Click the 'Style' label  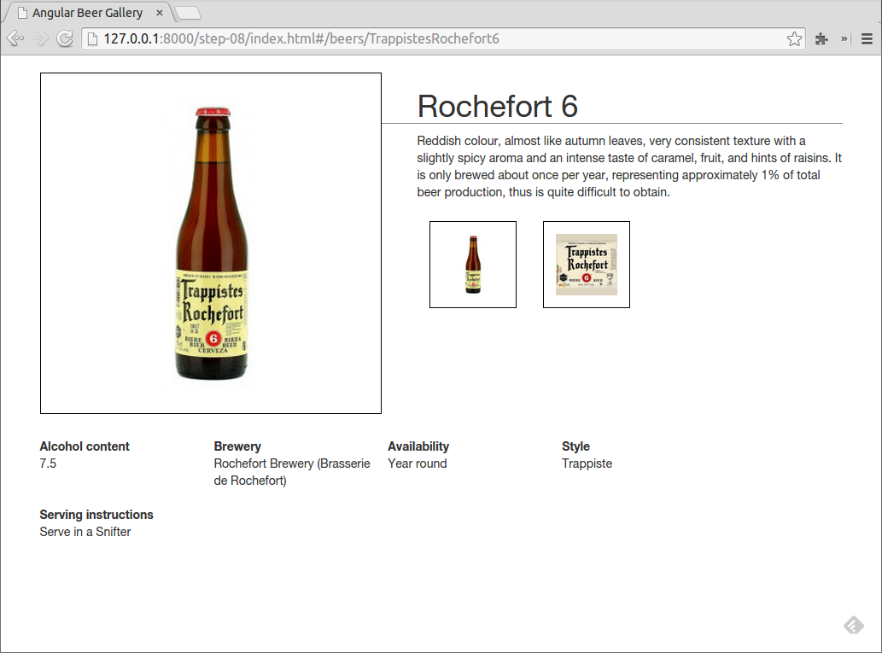click(576, 446)
